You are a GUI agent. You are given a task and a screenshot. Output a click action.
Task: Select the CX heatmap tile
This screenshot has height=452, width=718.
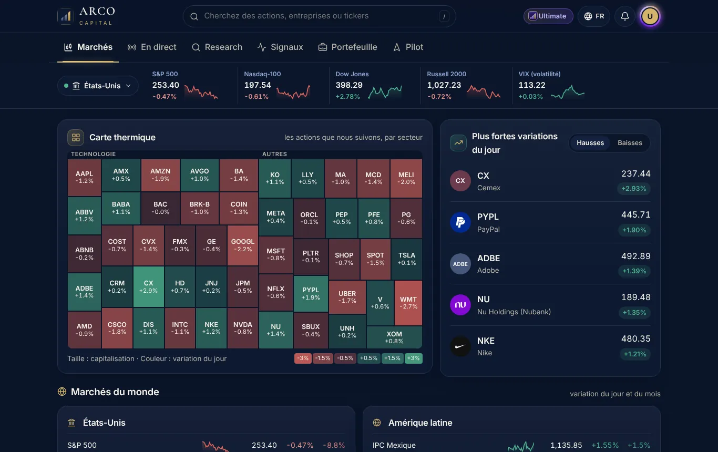pyautogui.click(x=149, y=286)
